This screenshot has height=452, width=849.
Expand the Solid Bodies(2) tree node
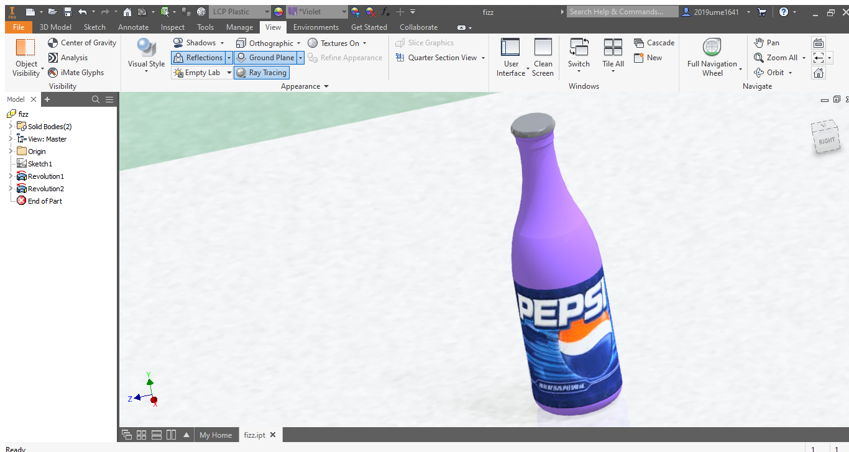coord(11,127)
